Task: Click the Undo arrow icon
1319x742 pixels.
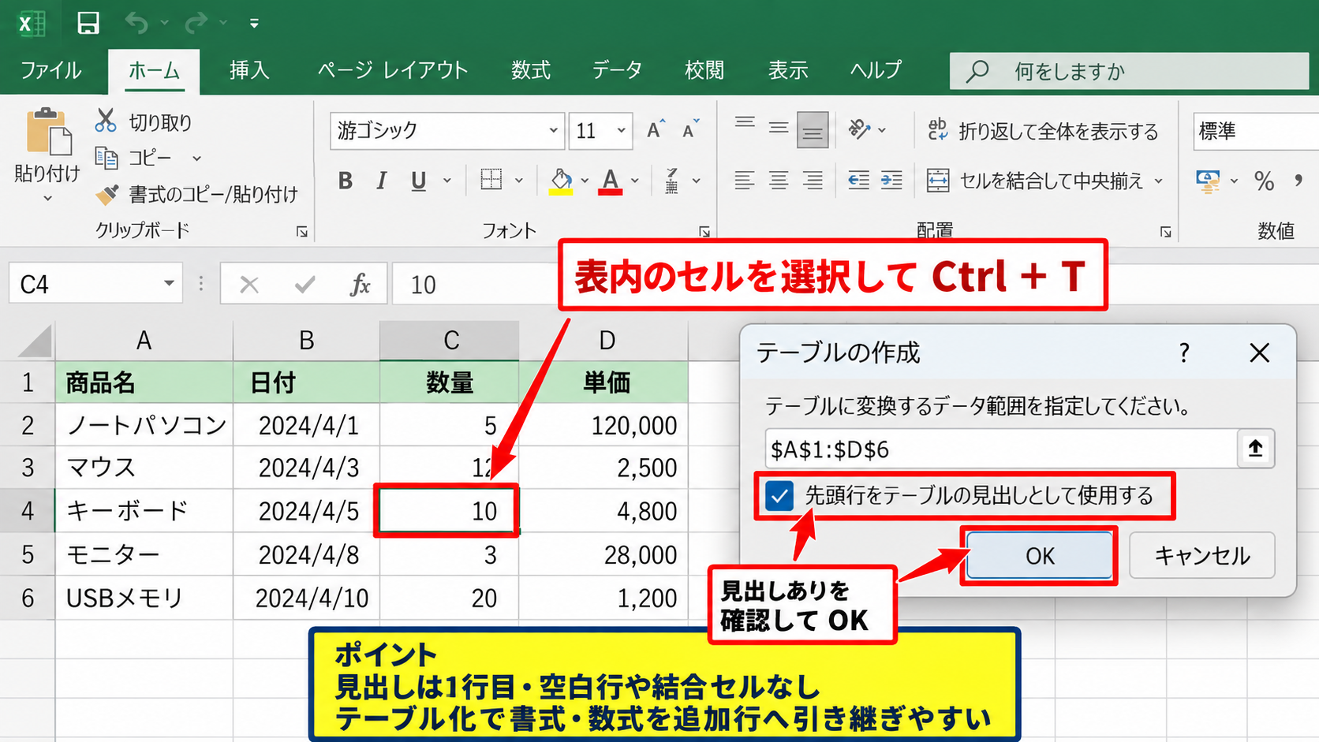Action: pyautogui.click(x=136, y=24)
